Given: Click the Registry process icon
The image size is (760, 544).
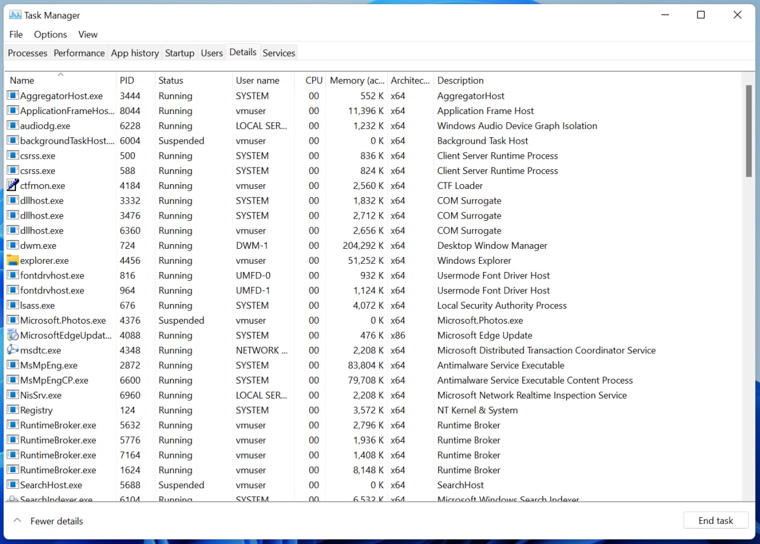Looking at the screenshot, I should click(x=12, y=410).
